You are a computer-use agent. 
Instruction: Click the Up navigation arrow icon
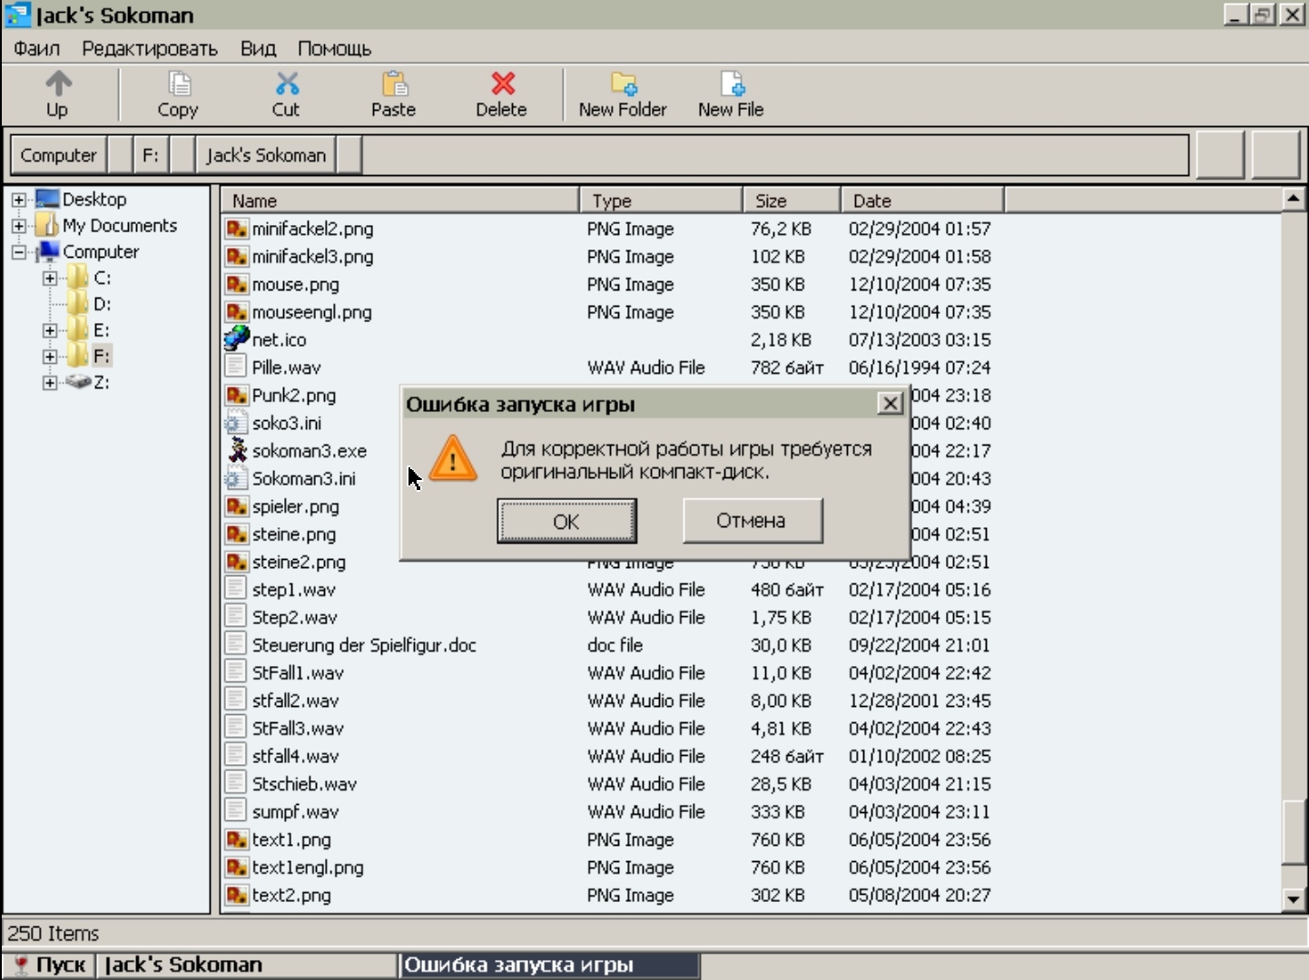[x=58, y=84]
